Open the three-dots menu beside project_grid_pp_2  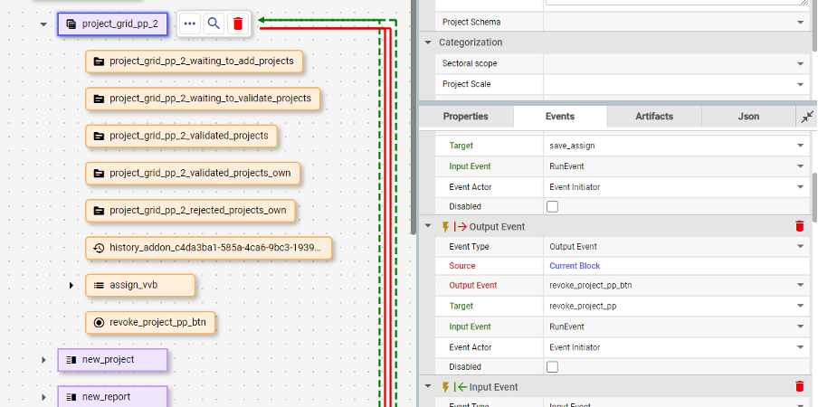pyautogui.click(x=189, y=24)
